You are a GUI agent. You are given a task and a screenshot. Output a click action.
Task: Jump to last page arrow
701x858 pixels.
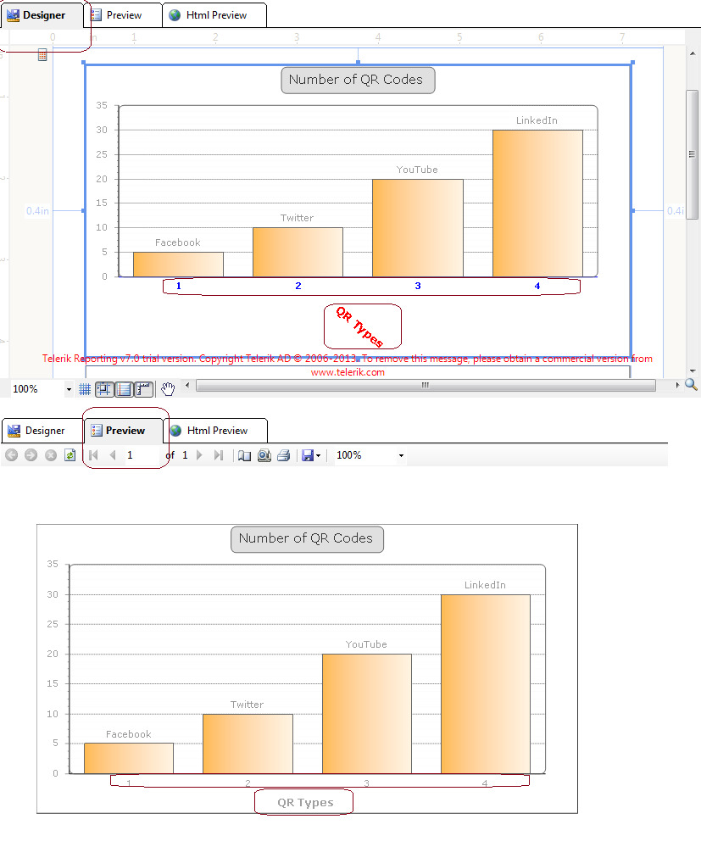tap(219, 454)
